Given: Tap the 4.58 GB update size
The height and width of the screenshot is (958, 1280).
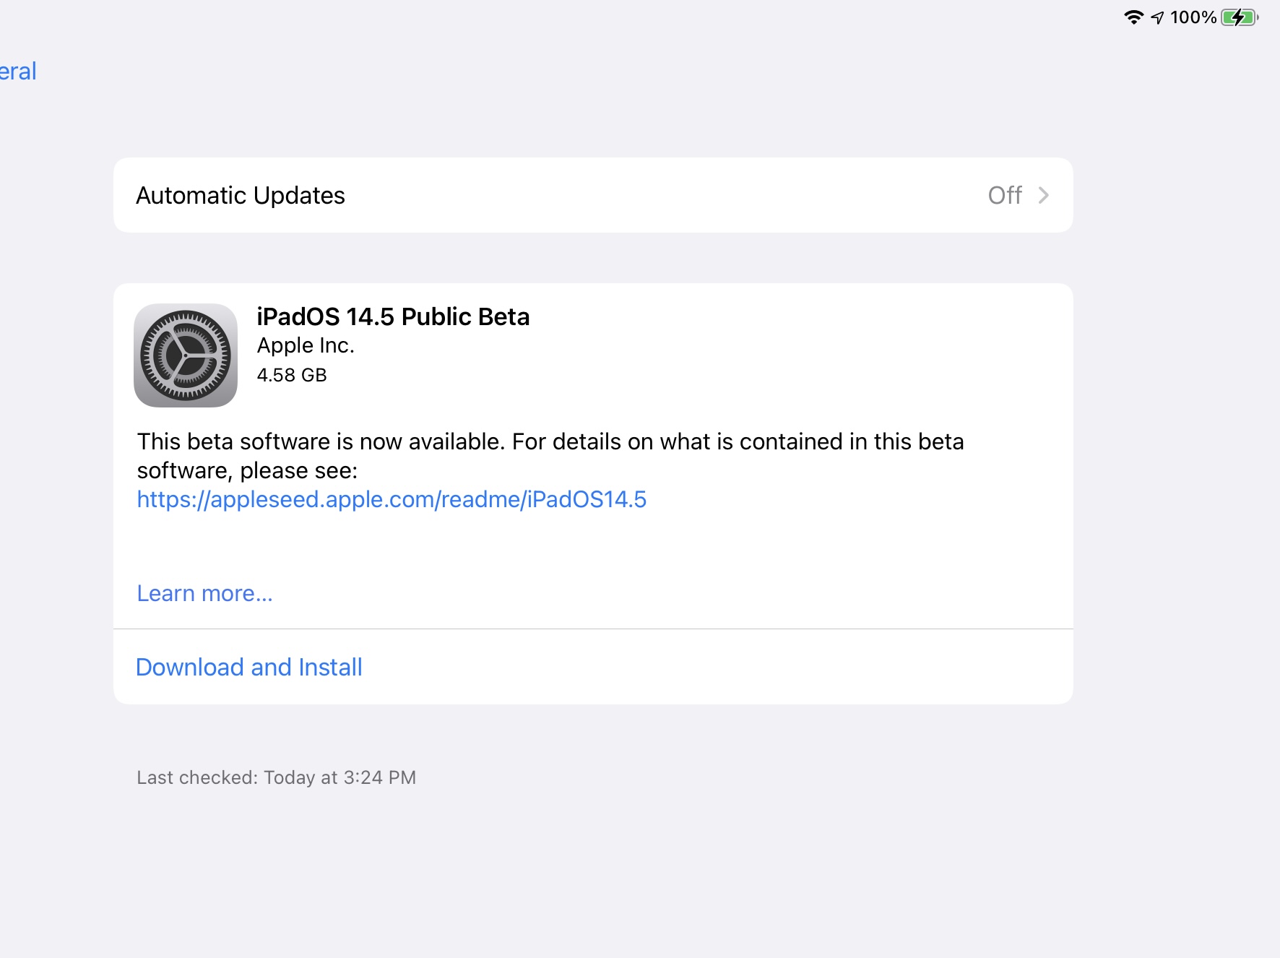Looking at the screenshot, I should coord(292,375).
